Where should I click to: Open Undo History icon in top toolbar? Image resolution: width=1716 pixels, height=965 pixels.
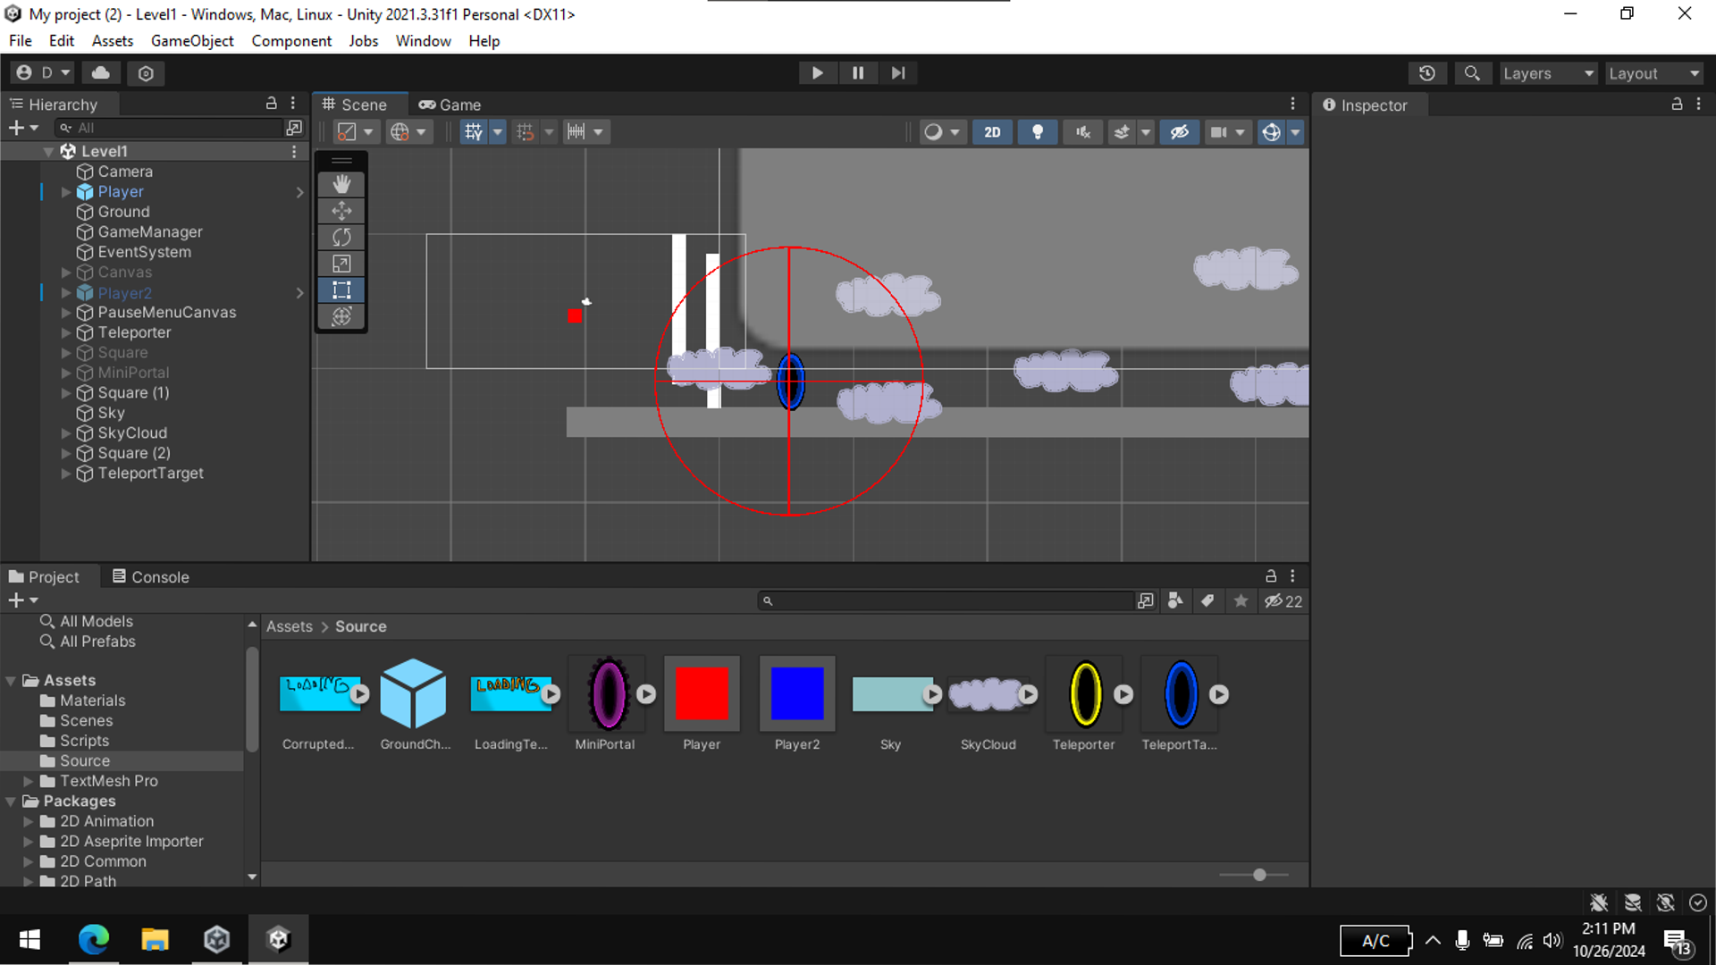click(x=1426, y=73)
